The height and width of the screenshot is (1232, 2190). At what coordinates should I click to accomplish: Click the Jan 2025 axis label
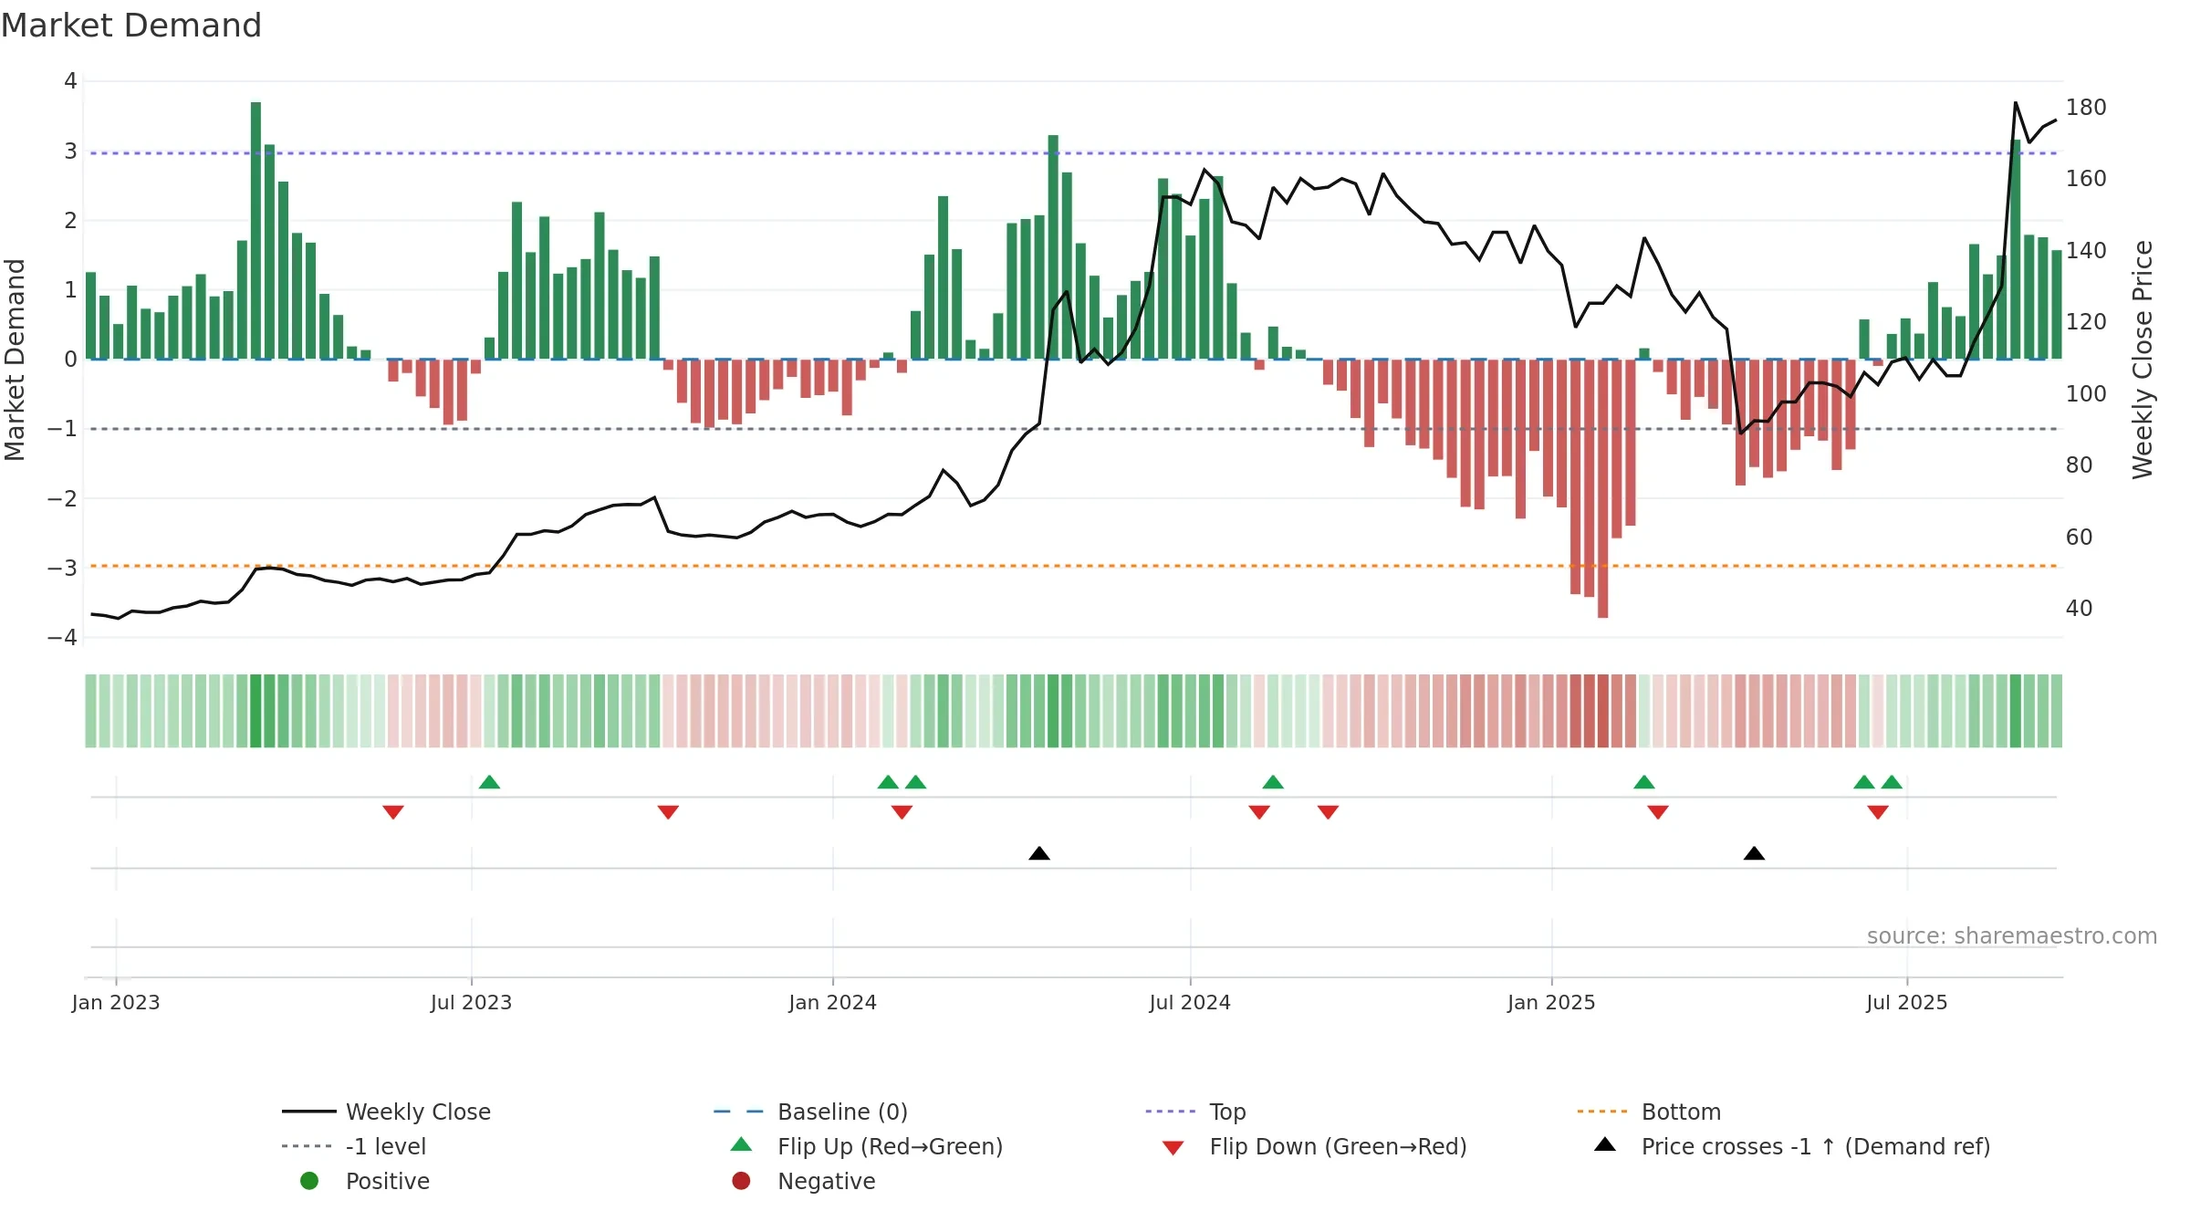click(x=1551, y=1003)
